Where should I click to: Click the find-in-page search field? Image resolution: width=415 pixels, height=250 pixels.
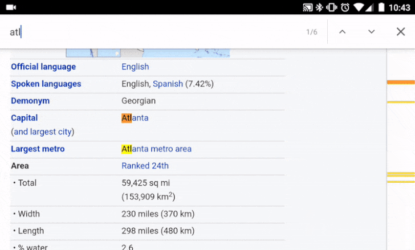tap(154, 32)
